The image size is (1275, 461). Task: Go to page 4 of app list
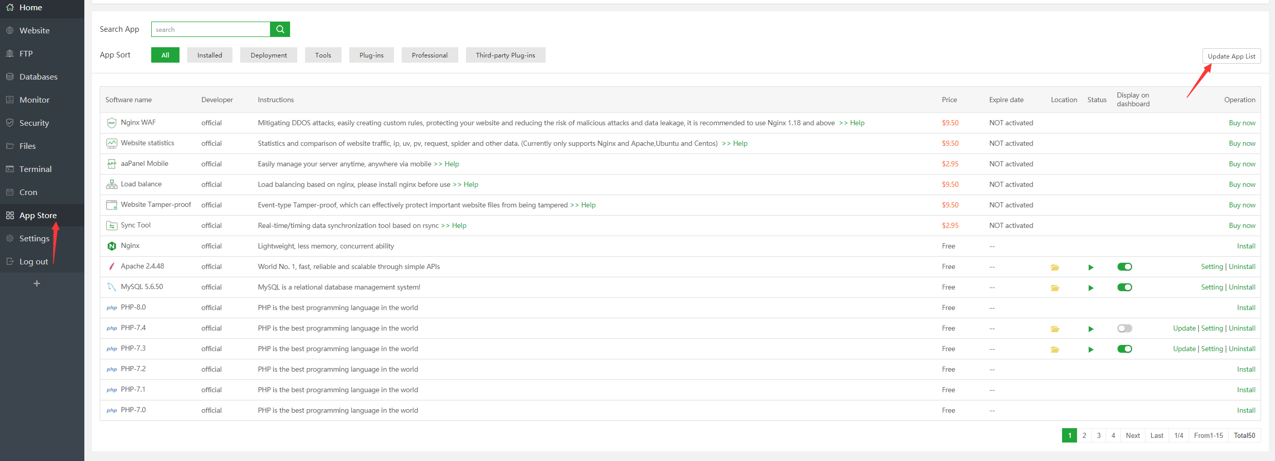[1113, 435]
